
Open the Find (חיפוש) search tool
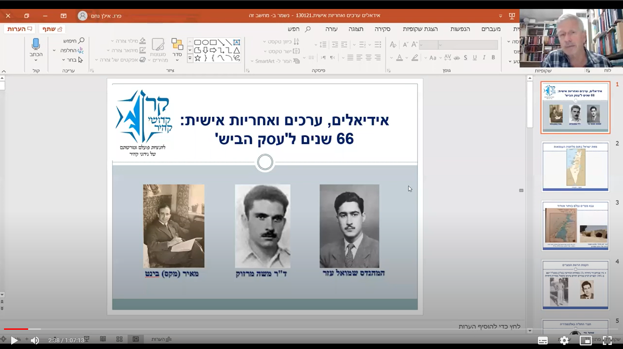73,41
